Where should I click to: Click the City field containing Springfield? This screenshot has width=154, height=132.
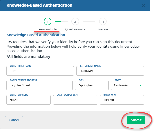[92, 85]
